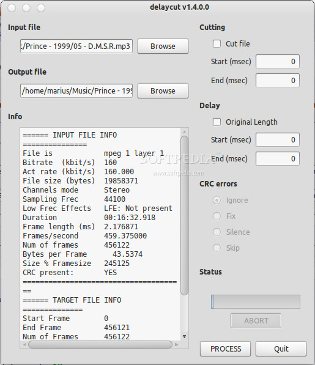Click the Input file path field

[x=76, y=46]
